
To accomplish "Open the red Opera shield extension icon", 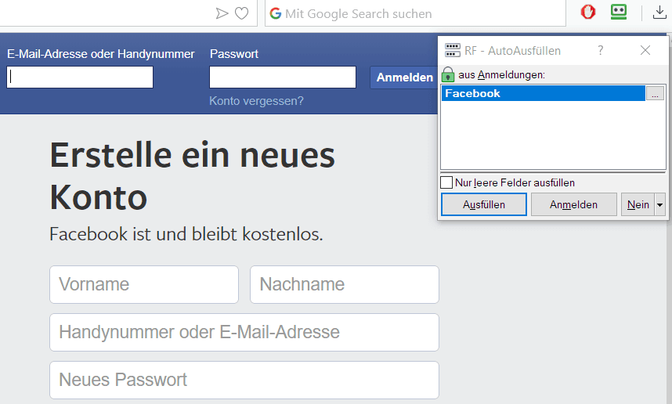I will 588,12.
